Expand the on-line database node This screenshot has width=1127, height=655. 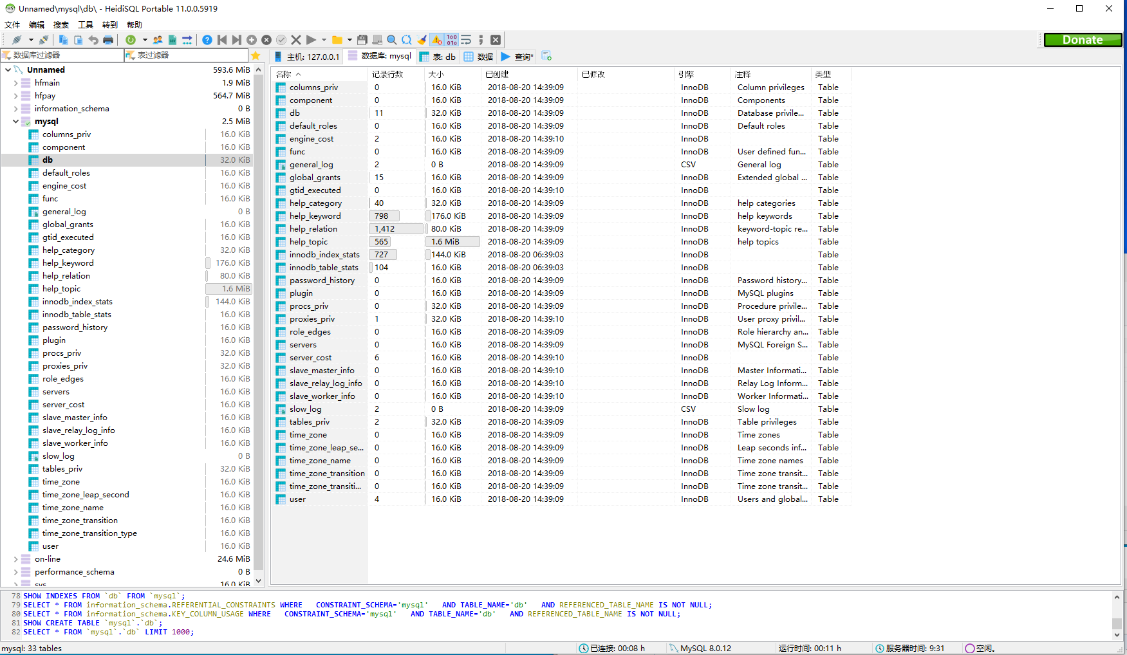coord(15,559)
